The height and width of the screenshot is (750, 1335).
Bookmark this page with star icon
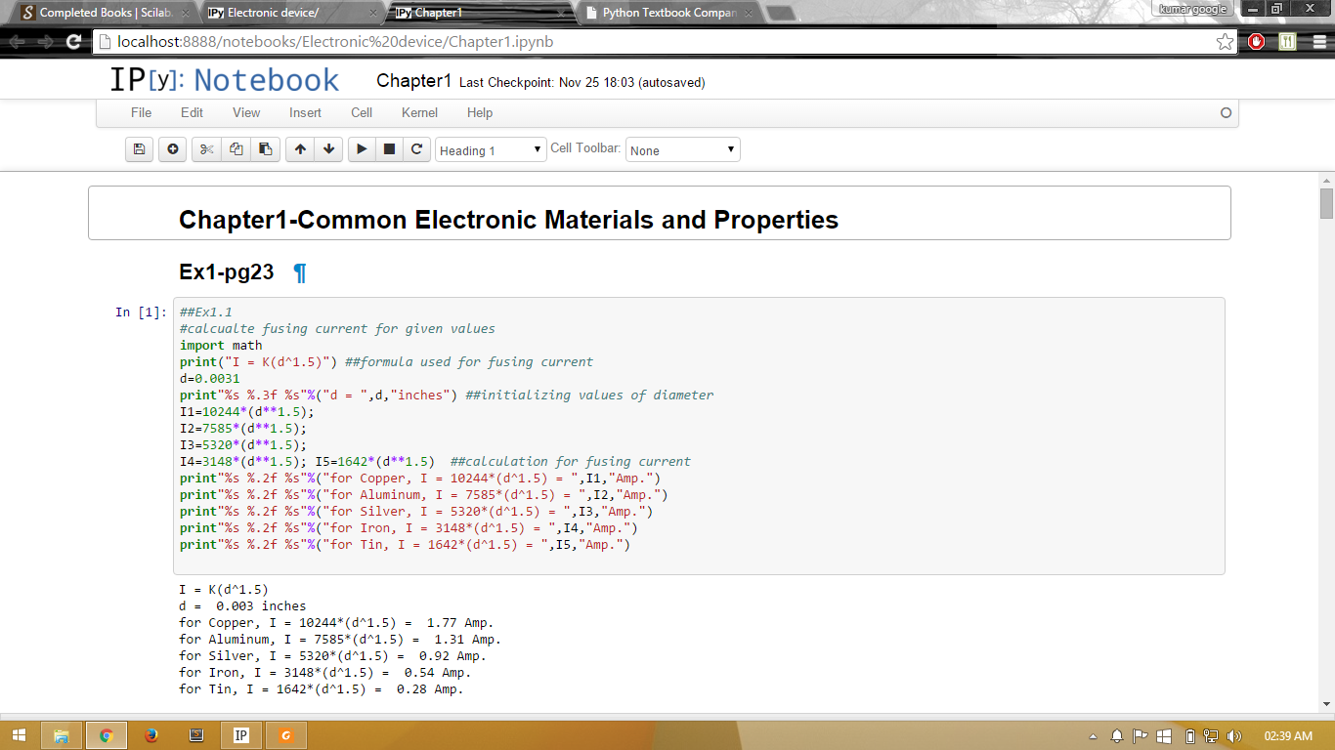(1225, 42)
